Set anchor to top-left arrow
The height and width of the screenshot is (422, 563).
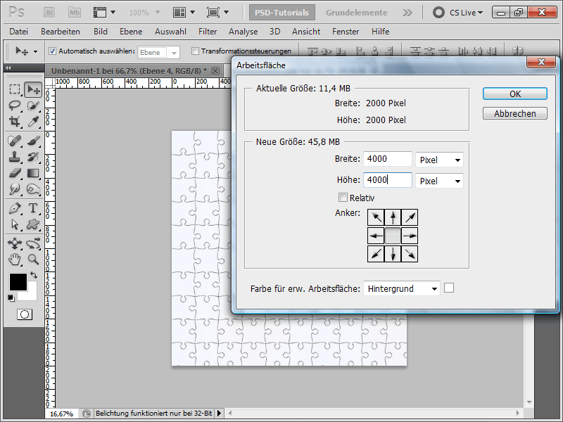tap(376, 217)
